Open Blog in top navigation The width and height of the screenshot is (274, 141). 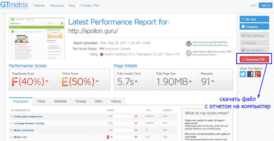click(x=72, y=6)
